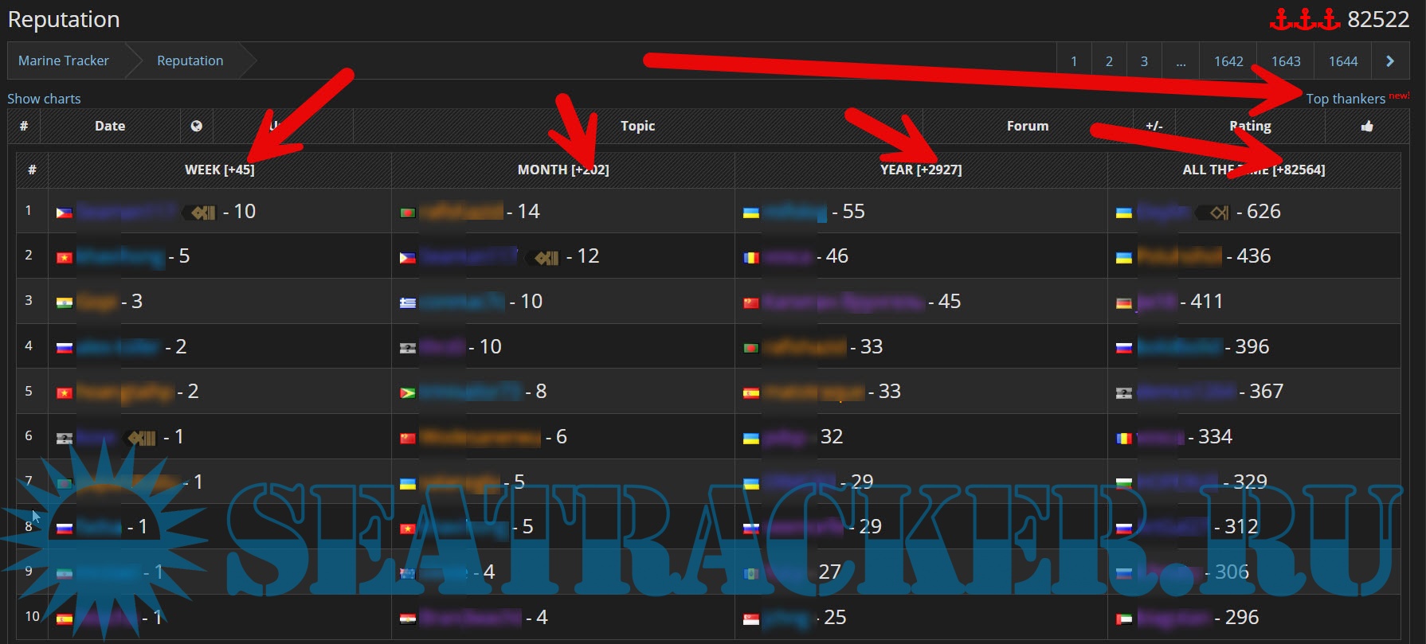Open the Top thankers link
Screen dimensions: 1426x644
[1346, 99]
